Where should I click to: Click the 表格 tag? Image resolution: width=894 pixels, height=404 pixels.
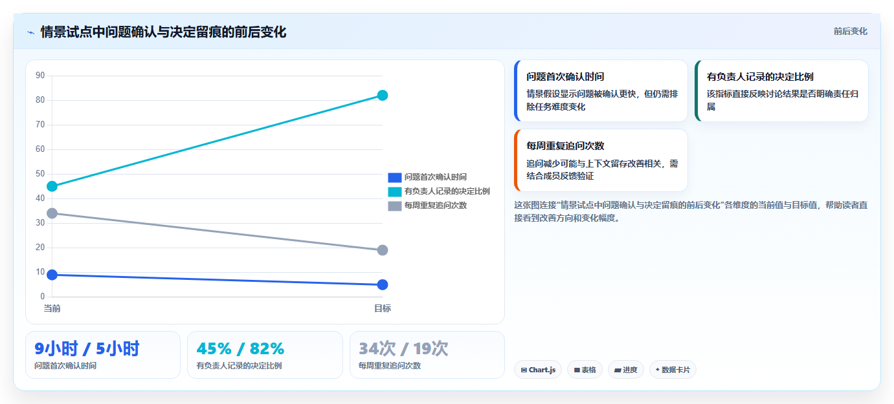585,370
